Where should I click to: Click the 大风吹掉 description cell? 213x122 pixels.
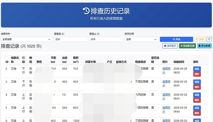click(x=140, y=95)
